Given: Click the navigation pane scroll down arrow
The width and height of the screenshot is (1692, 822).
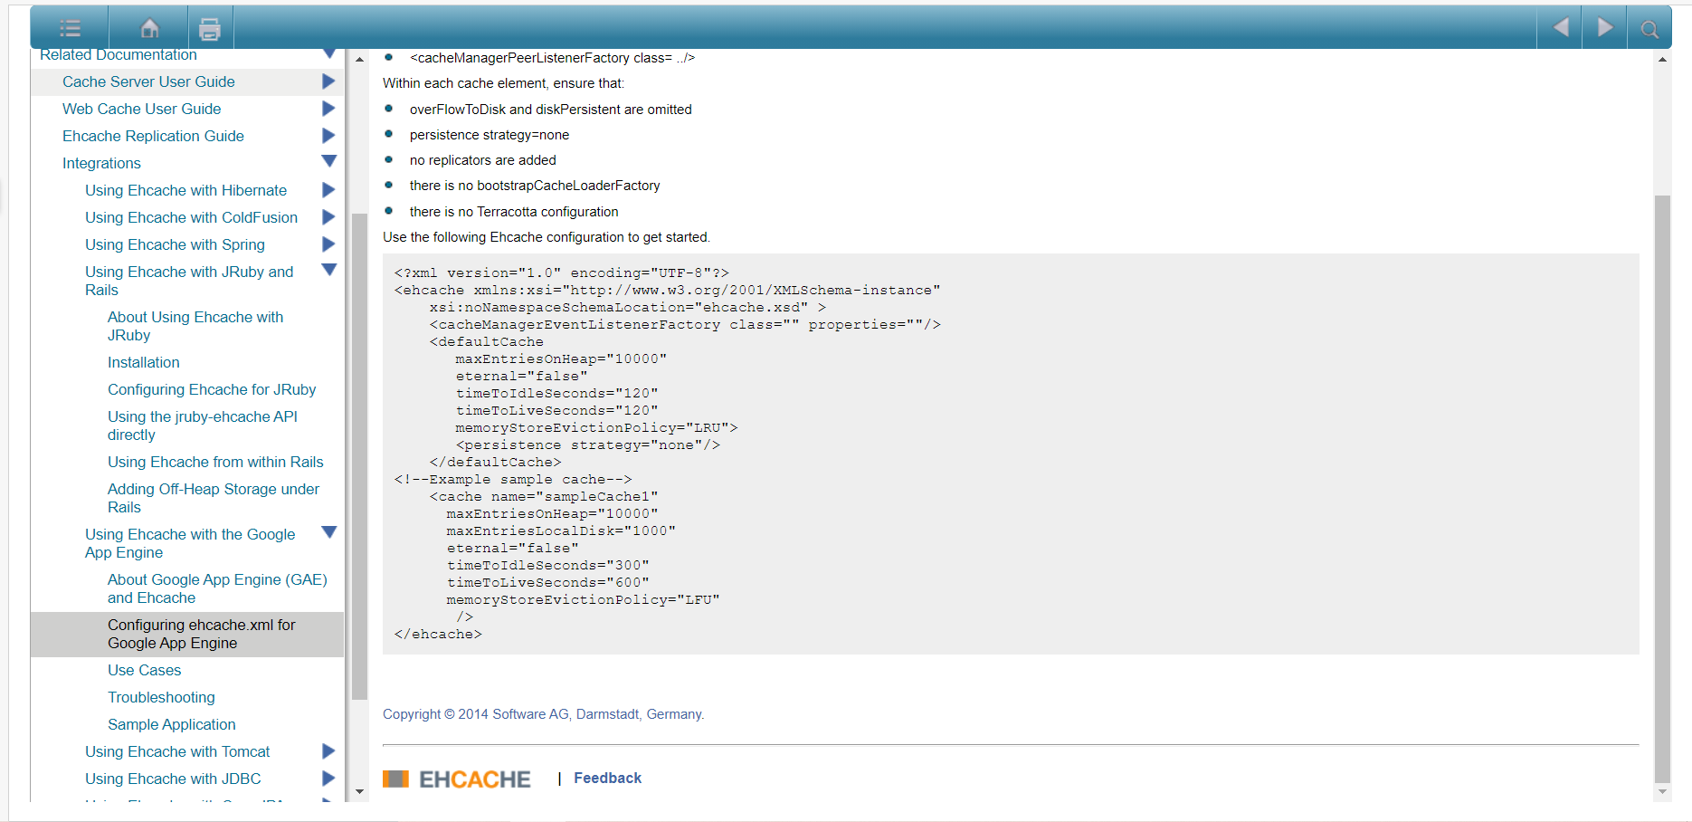Looking at the screenshot, I should 359,791.
